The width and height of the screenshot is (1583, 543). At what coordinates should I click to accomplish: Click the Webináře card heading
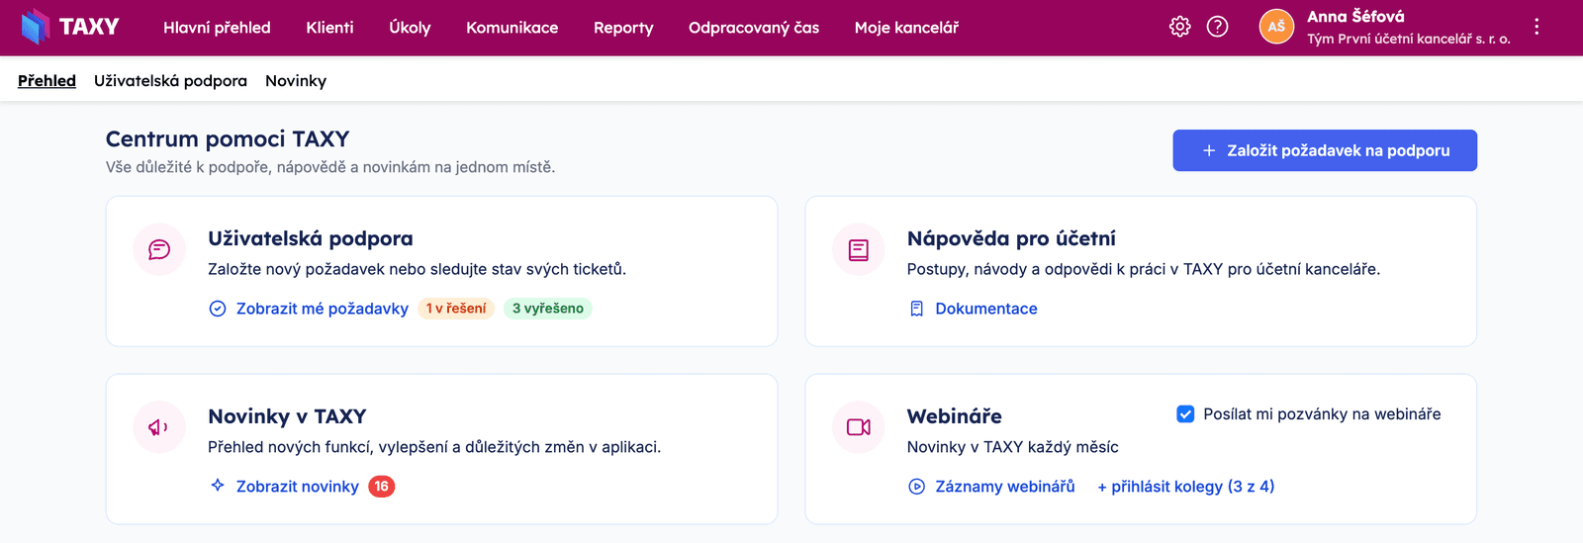click(955, 416)
